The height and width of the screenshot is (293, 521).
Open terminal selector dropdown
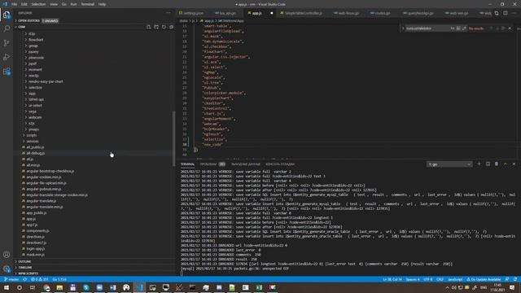click(x=449, y=164)
